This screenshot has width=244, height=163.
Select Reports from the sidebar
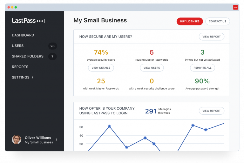(20, 67)
